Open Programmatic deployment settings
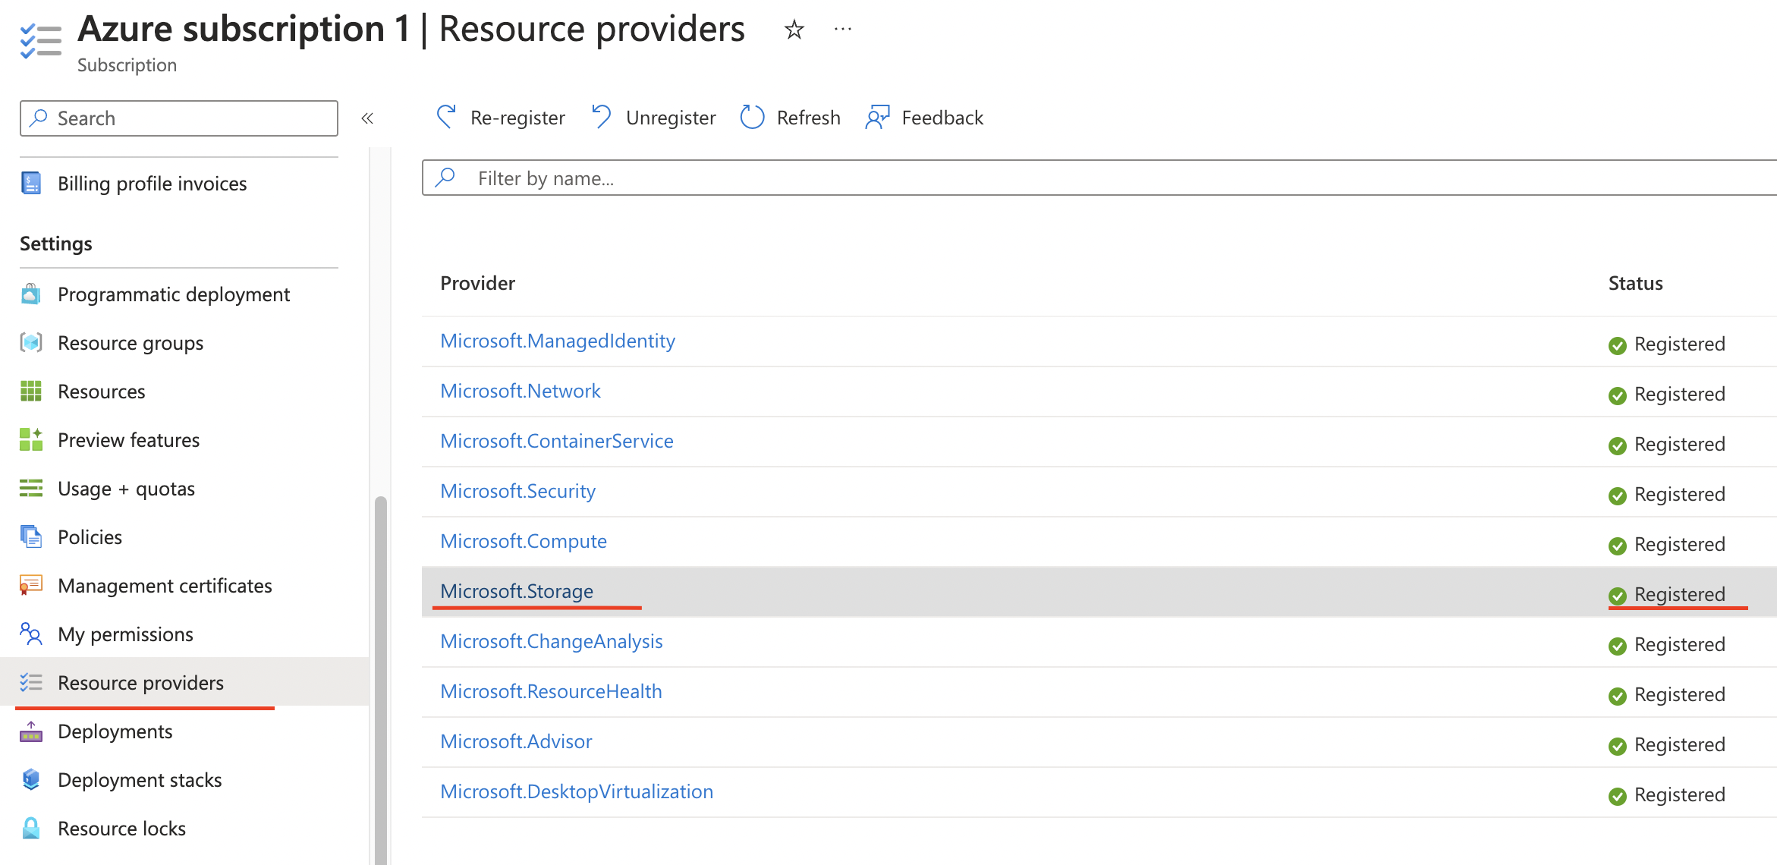The image size is (1777, 865). (x=173, y=294)
